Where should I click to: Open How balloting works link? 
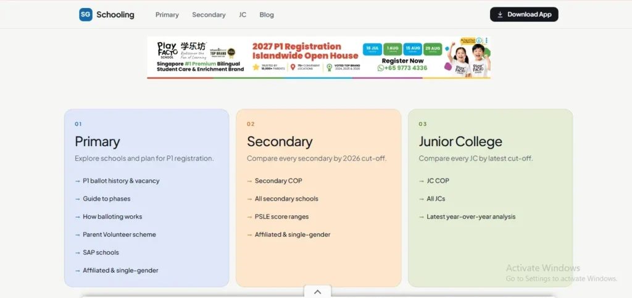[x=112, y=217]
